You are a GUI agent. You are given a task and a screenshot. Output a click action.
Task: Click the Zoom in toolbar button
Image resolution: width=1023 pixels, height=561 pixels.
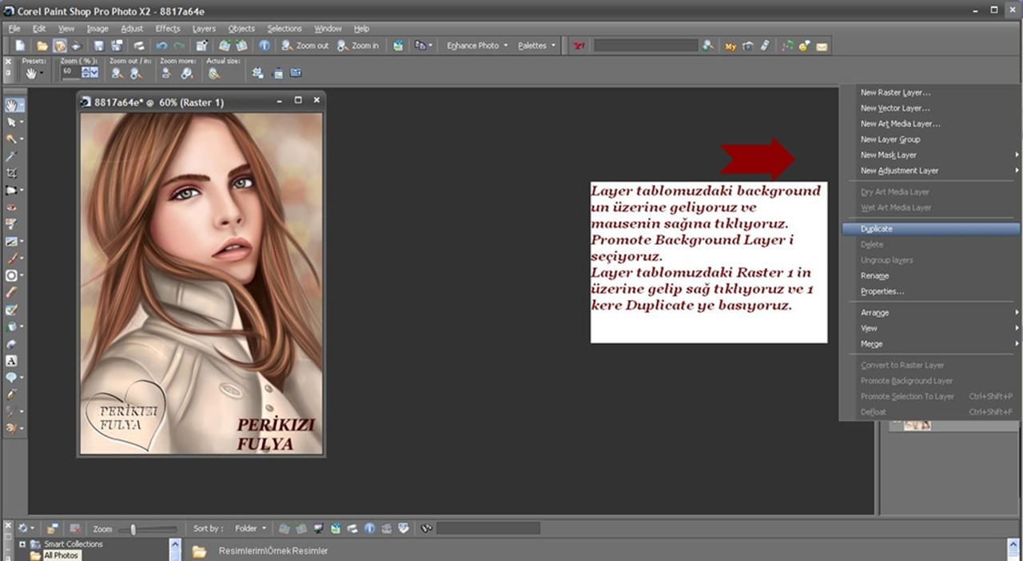coord(358,46)
